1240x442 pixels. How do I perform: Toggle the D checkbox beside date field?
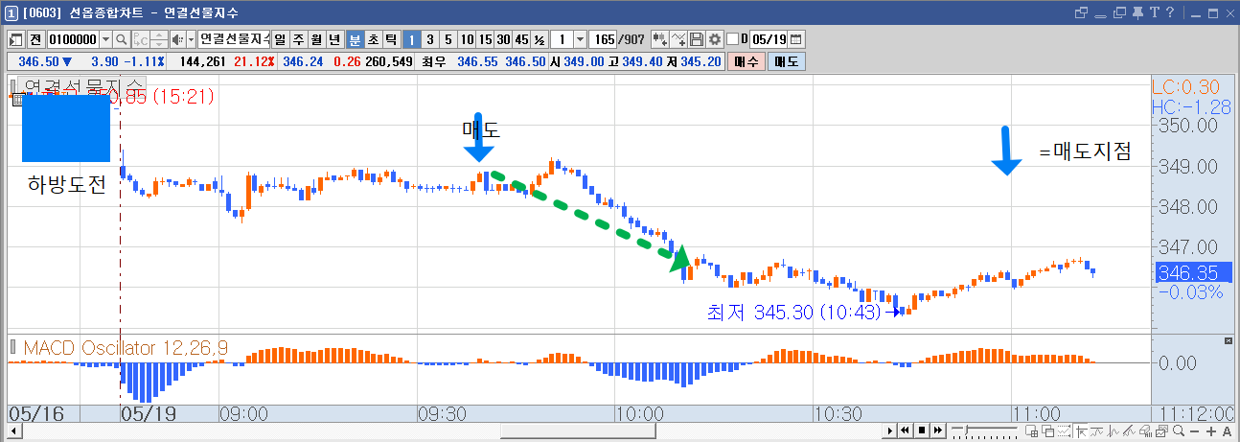732,39
